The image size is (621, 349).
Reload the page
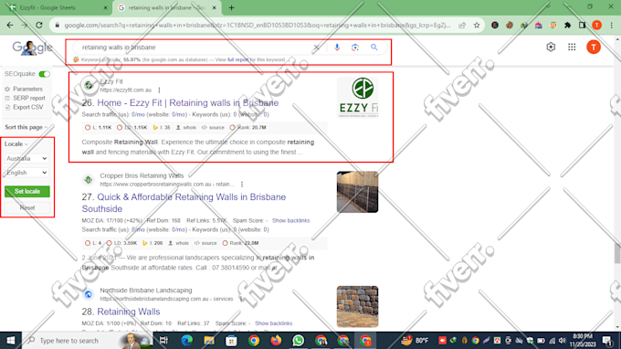(38, 25)
